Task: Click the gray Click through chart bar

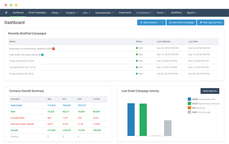Action: click(x=168, y=128)
